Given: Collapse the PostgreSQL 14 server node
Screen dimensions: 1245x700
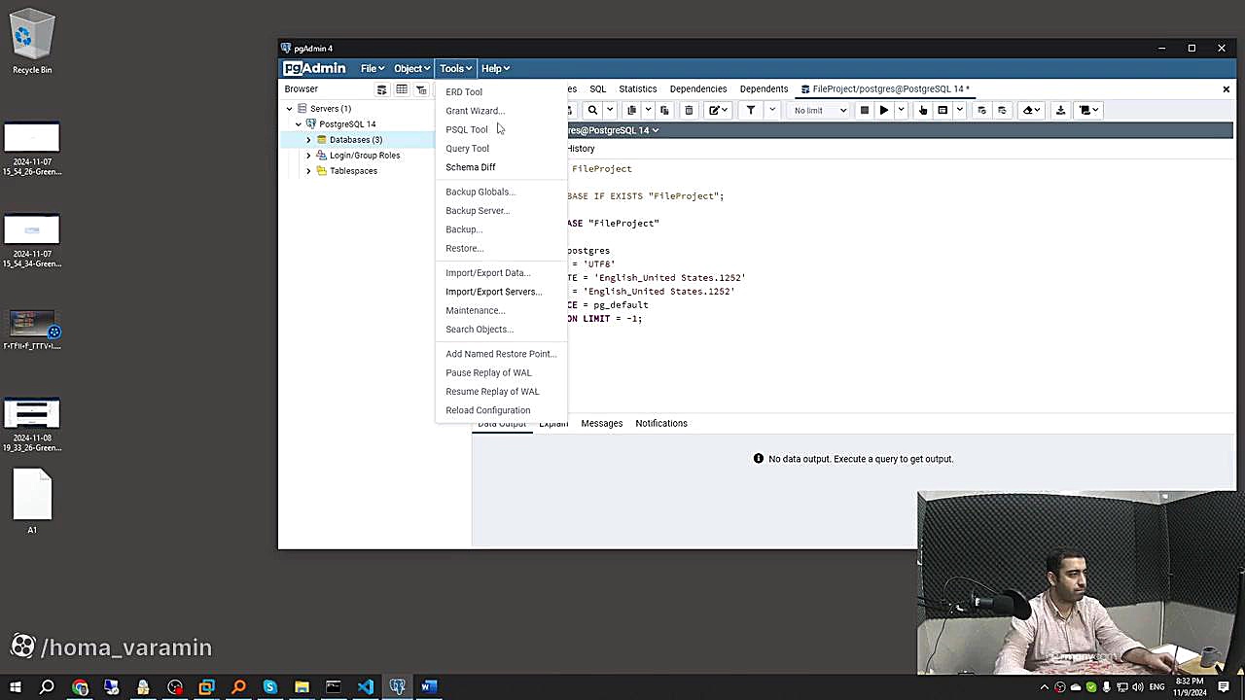Looking at the screenshot, I should pyautogui.click(x=299, y=124).
